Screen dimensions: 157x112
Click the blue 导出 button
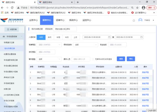point(131,59)
